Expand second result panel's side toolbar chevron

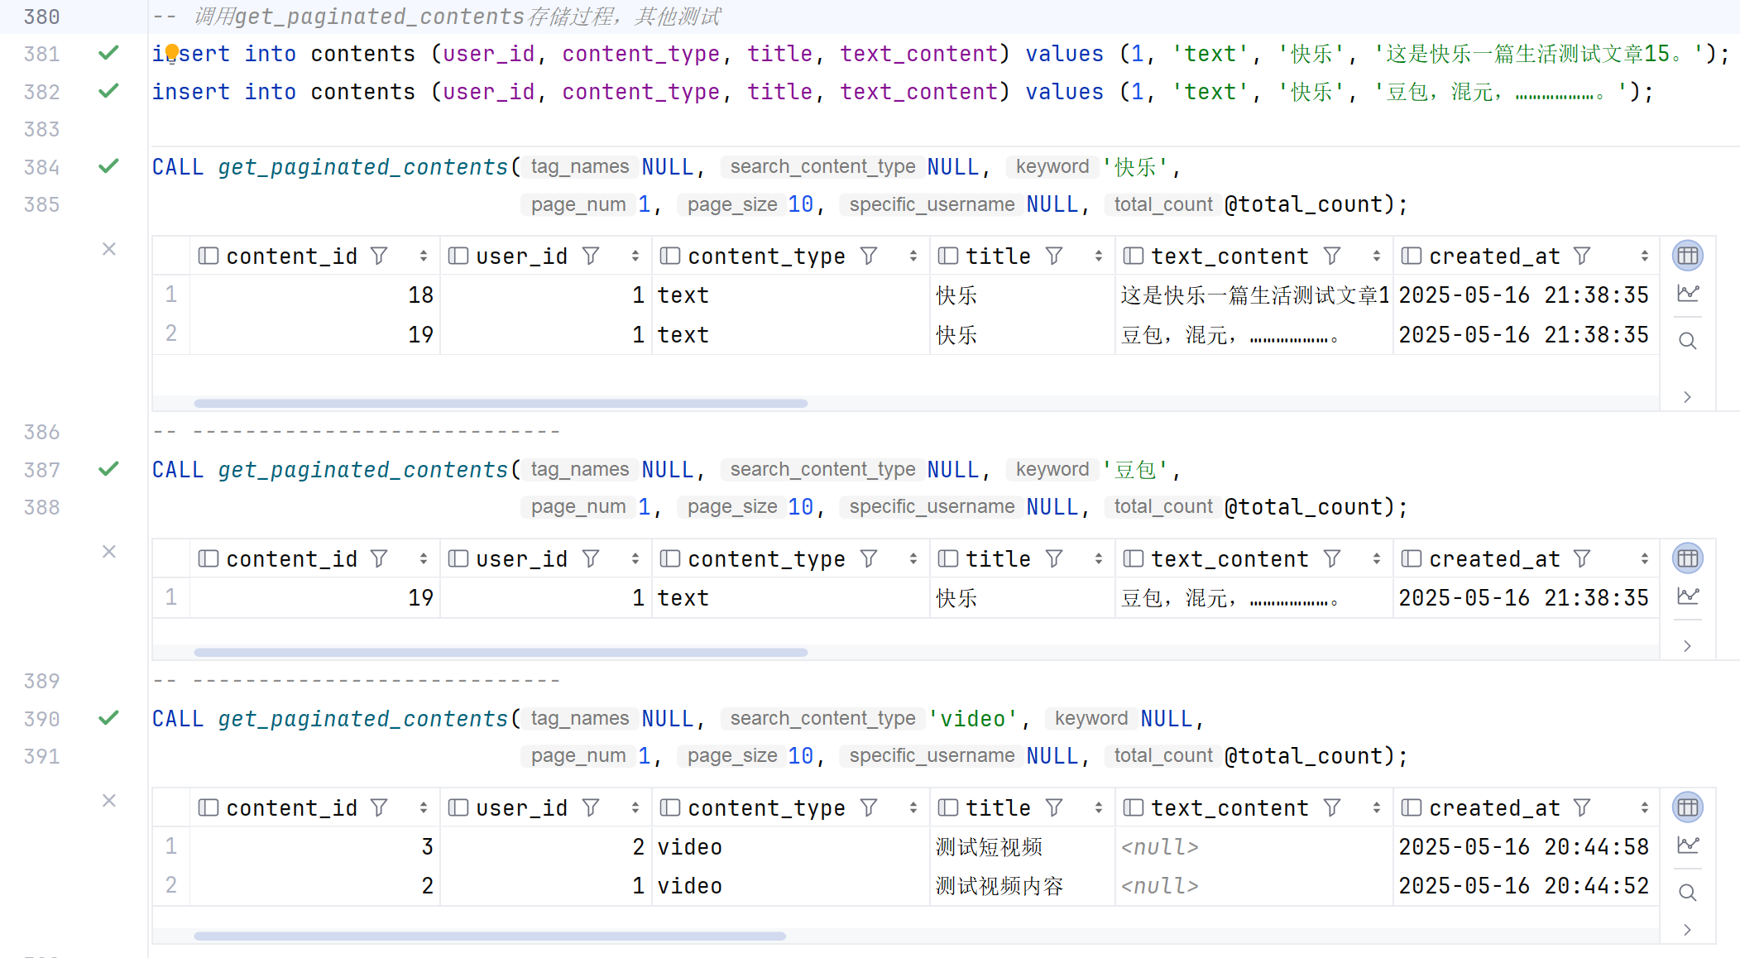coord(1688,646)
